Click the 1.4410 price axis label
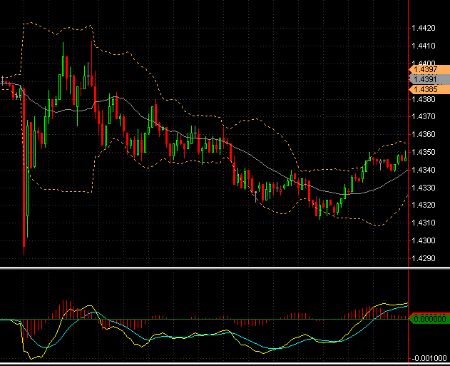 (x=424, y=46)
